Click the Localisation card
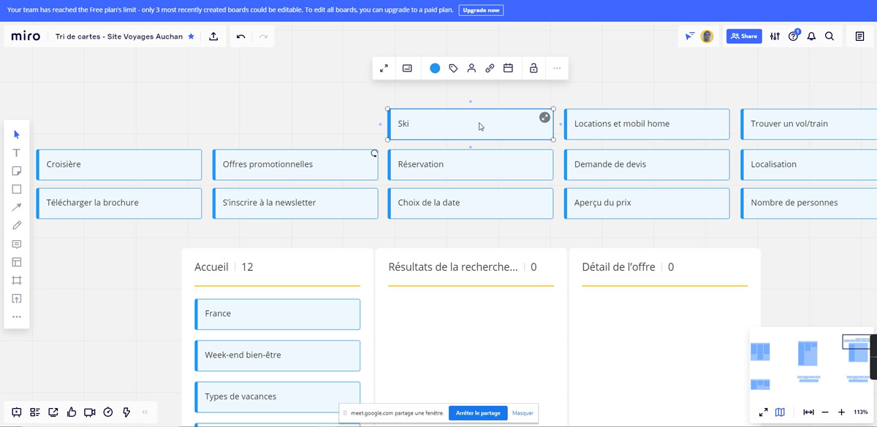Viewport: 877px width, 427px height. pos(809,164)
